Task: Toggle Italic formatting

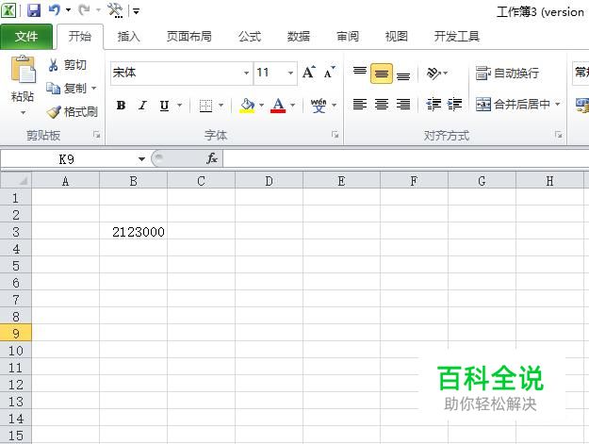Action: pos(142,106)
